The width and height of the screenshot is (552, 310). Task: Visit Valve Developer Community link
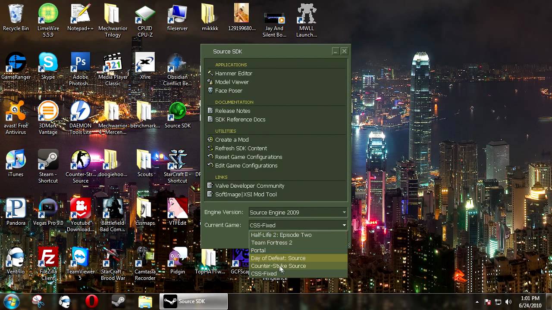[x=249, y=186]
